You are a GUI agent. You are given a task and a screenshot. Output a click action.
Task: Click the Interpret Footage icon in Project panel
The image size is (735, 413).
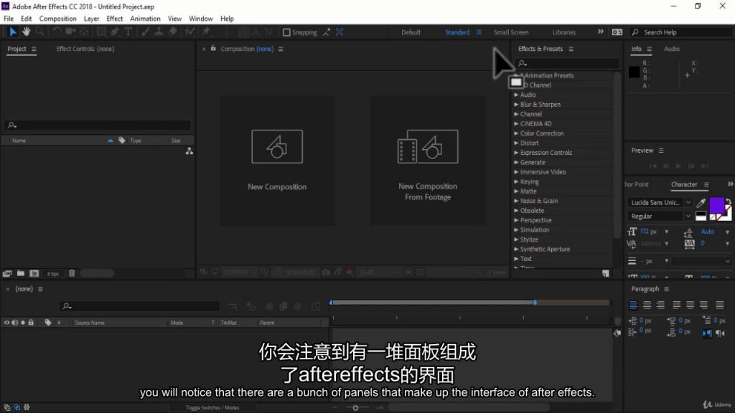click(x=7, y=273)
